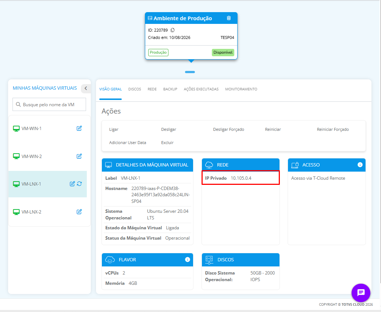381x312 pixels.
Task: Open the info icon on Acesso card
Action: pyautogui.click(x=360, y=165)
